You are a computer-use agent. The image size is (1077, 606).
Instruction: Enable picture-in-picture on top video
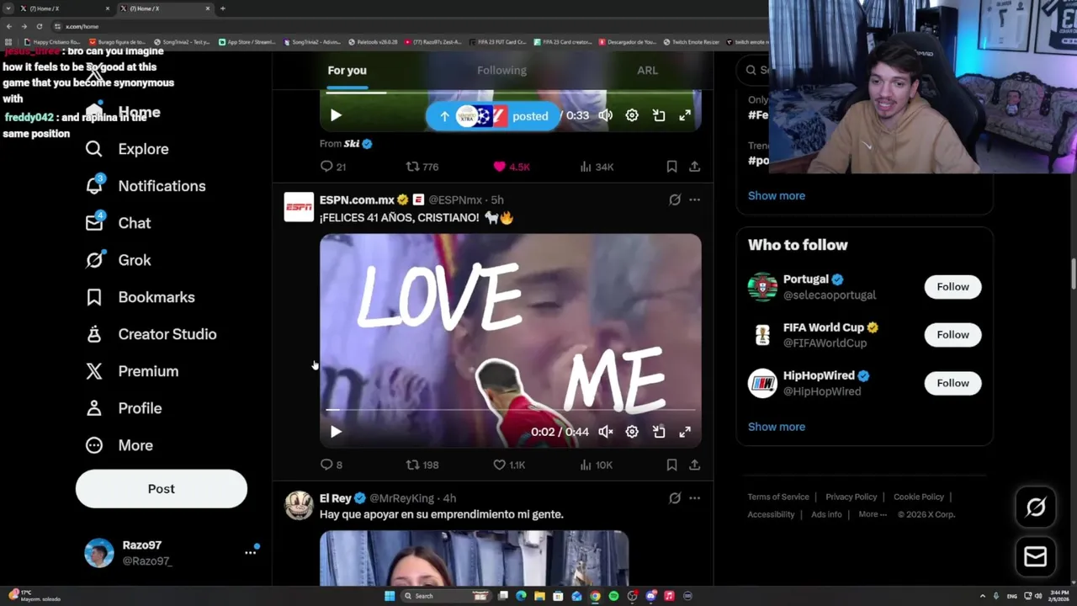click(659, 115)
